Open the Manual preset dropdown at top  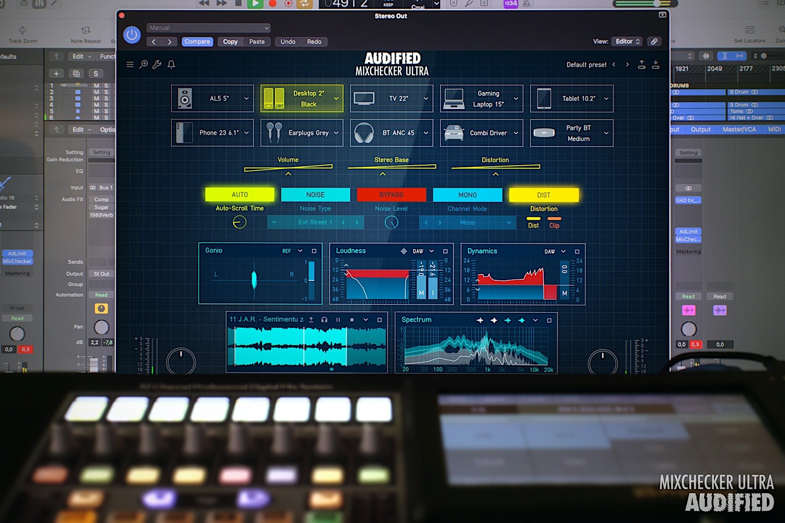coord(209,28)
